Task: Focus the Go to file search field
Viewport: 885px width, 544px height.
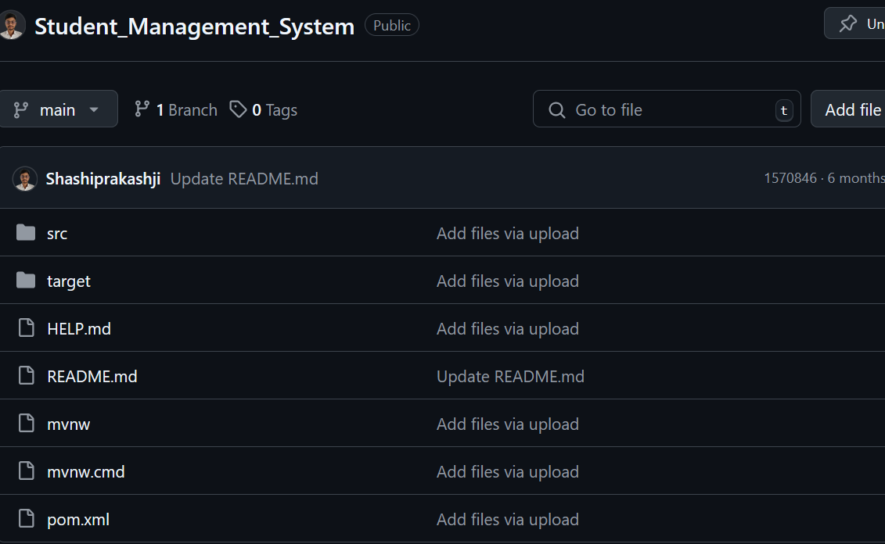Action: coord(665,109)
